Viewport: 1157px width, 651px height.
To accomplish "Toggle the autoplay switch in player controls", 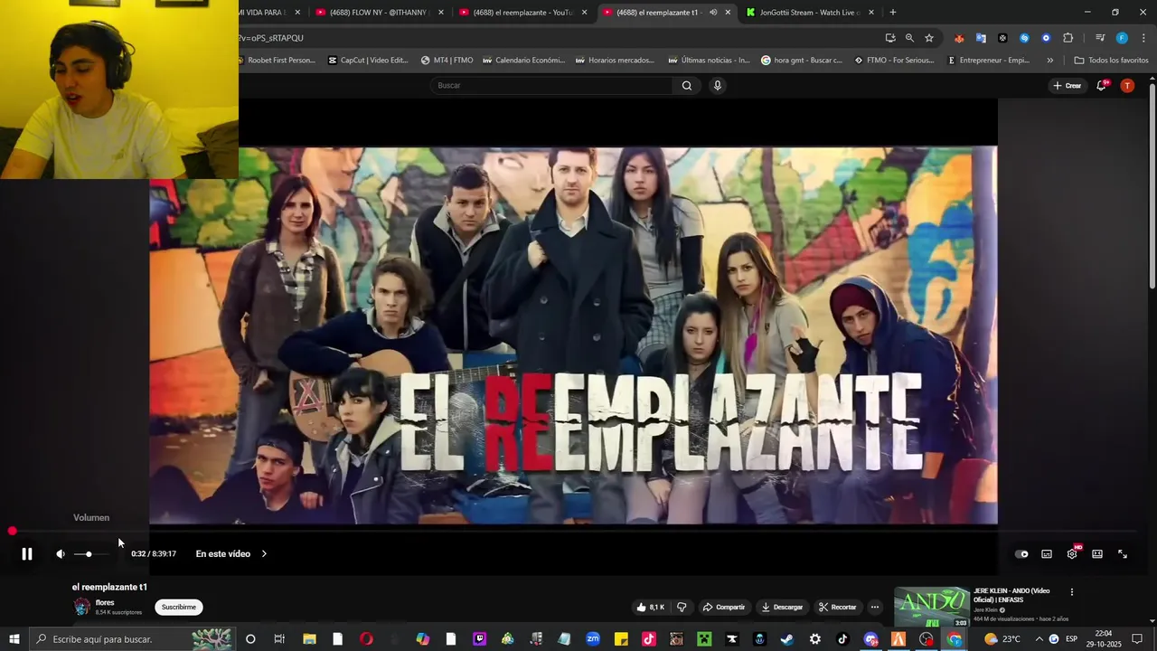I will click(1021, 553).
